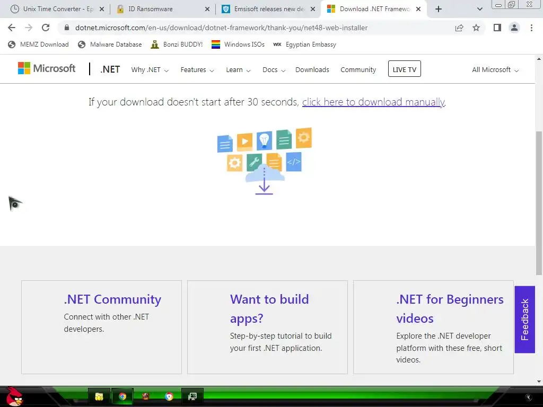Open the tab search dropdown
Viewport: 543px width, 407px height.
tap(479, 9)
